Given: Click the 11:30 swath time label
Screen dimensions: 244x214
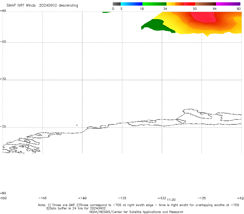Looking at the screenshot, I should click(171, 200).
